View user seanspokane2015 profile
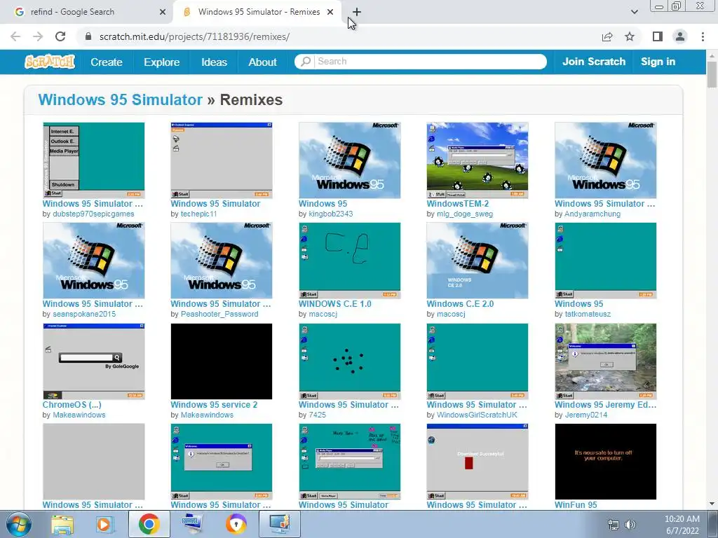 [84, 315]
